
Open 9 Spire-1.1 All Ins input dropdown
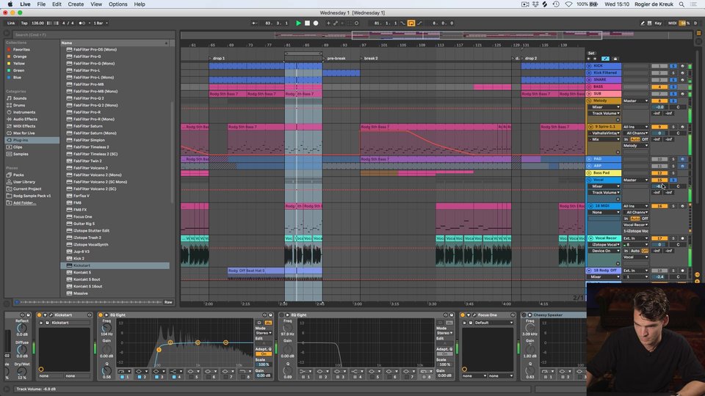coord(635,127)
